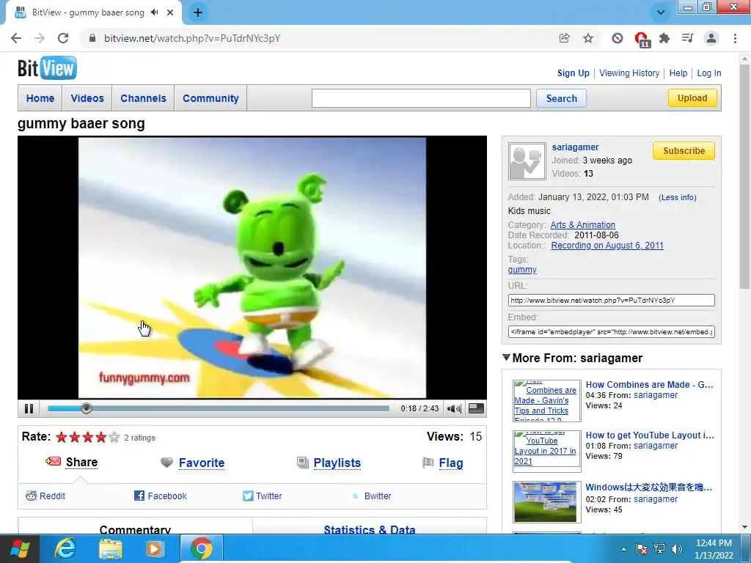
Task: Open the Windows XP thumbnail video
Action: (x=546, y=501)
